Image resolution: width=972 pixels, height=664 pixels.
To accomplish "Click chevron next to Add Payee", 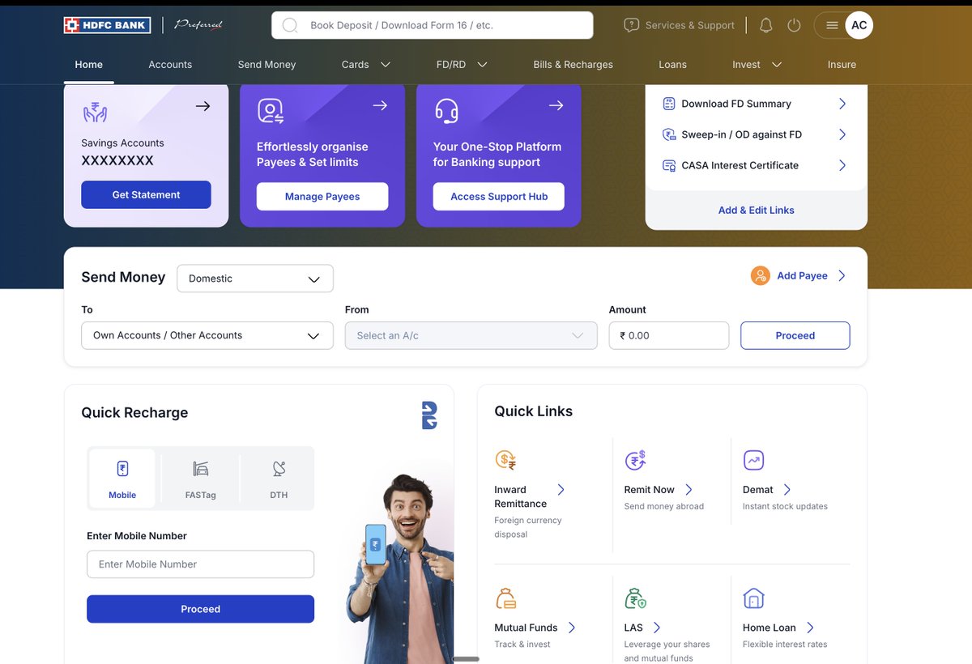I will (x=842, y=275).
